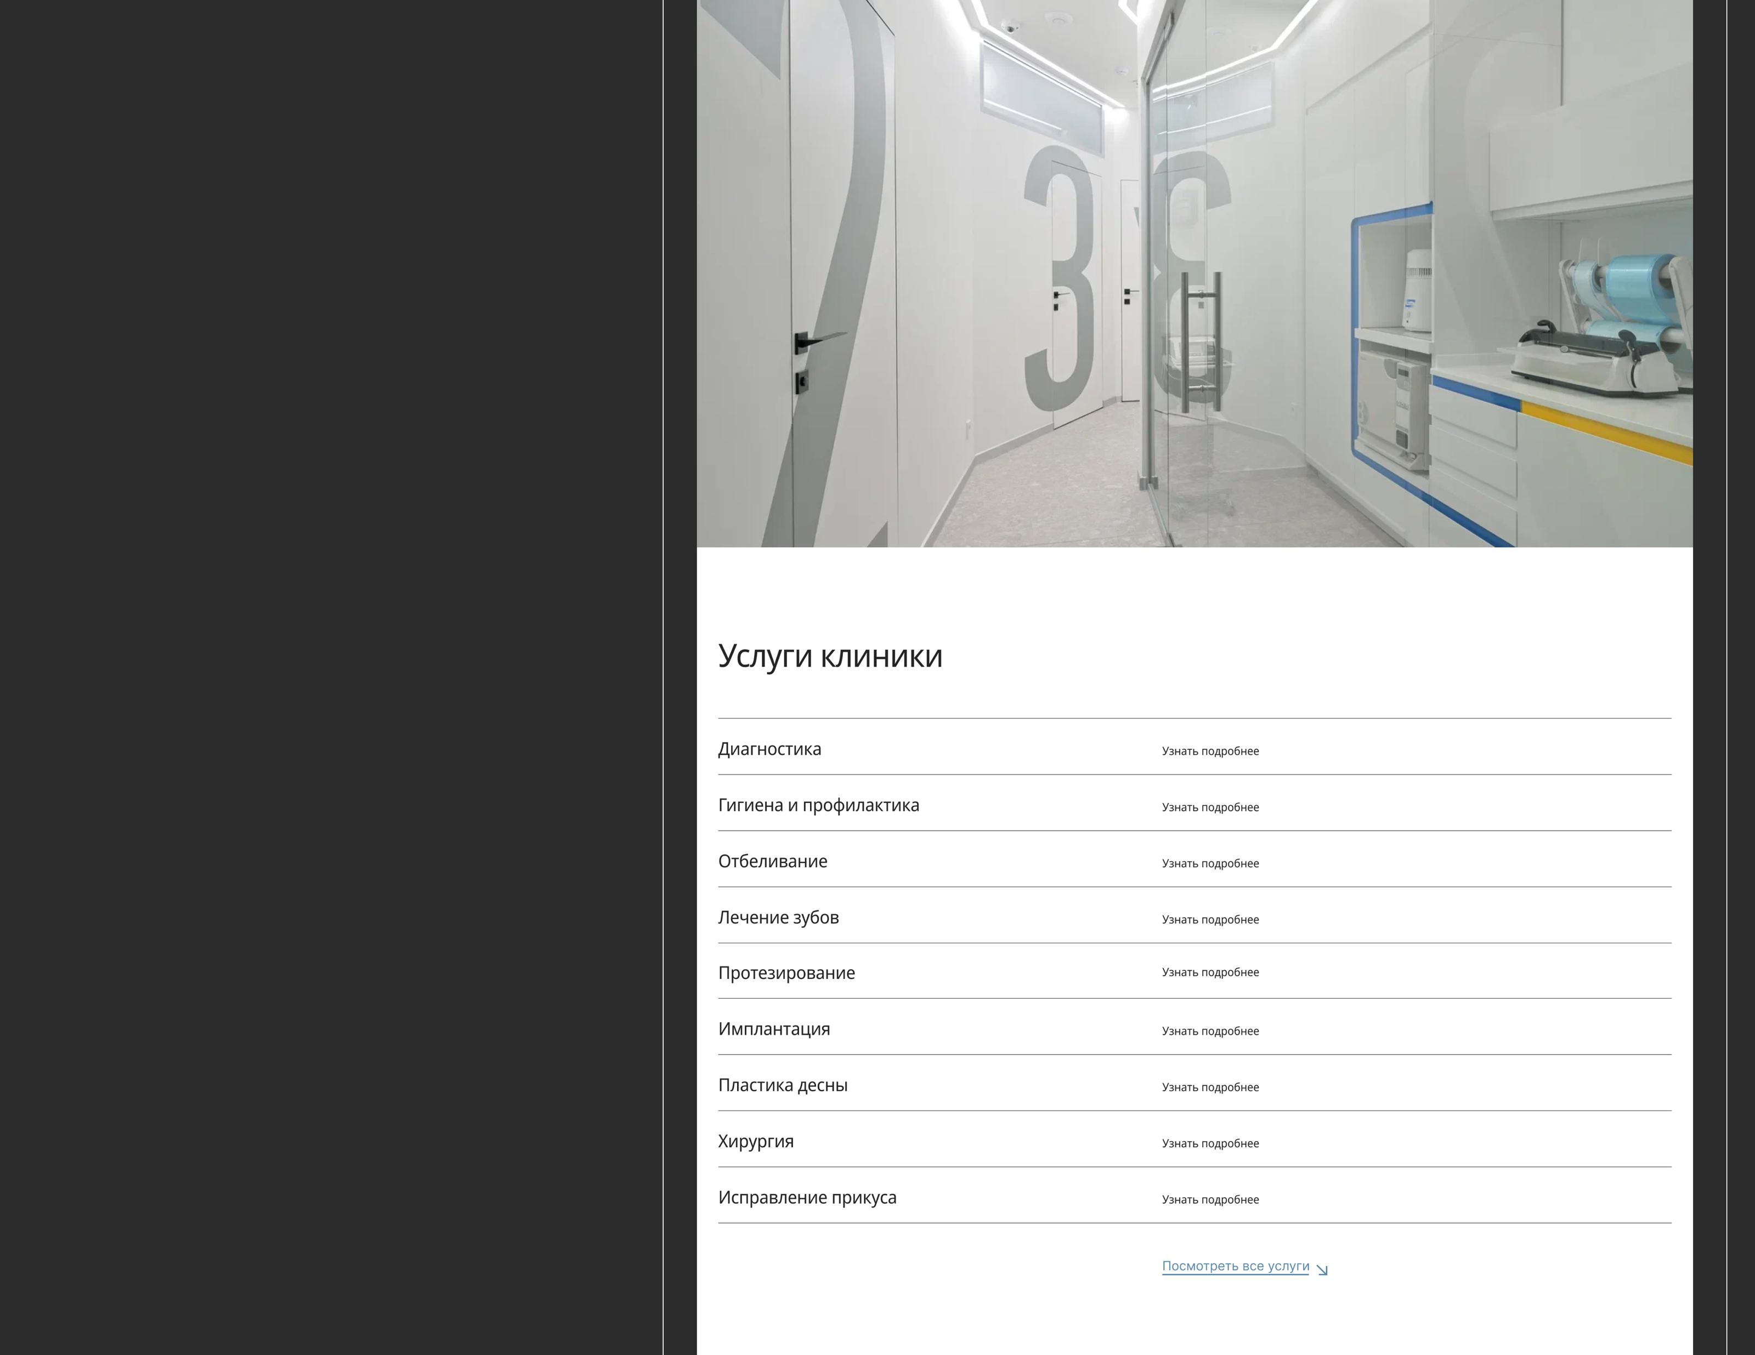Open the Имплантация service title
1755x1355 pixels.
[774, 1029]
